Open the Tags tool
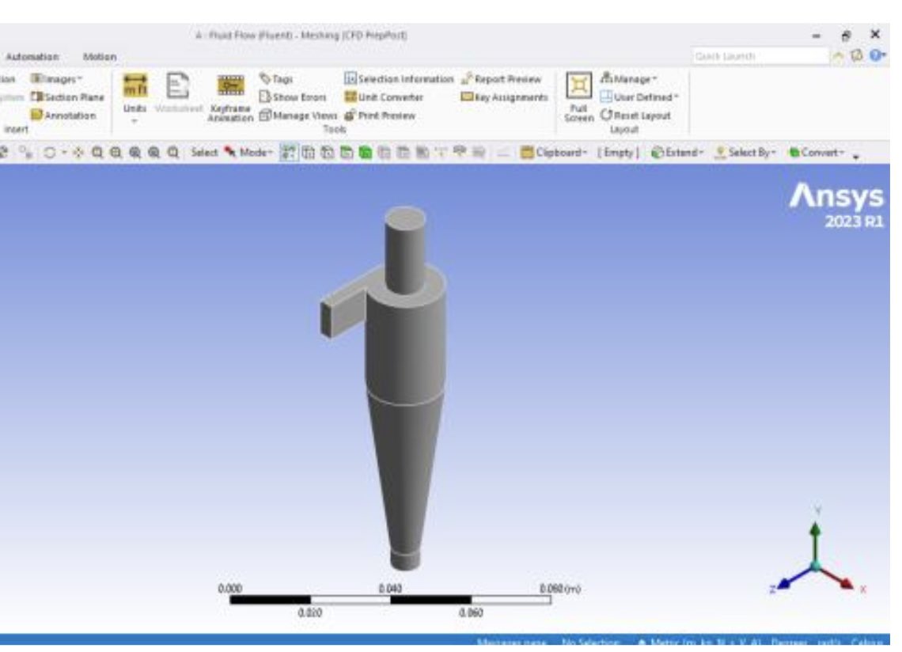The height and width of the screenshot is (652, 902). click(276, 79)
